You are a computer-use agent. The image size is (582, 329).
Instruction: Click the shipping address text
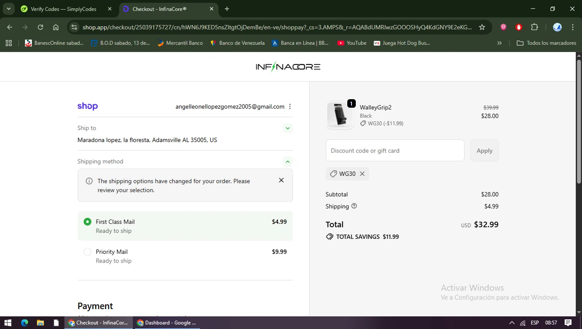[147, 140]
